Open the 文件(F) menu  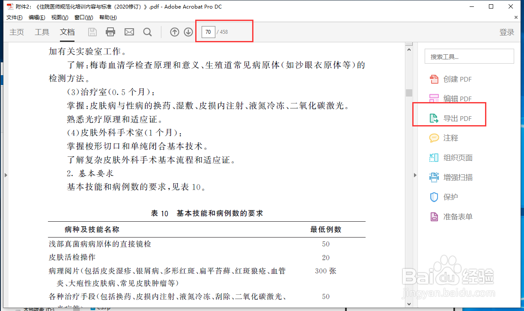tap(15, 18)
